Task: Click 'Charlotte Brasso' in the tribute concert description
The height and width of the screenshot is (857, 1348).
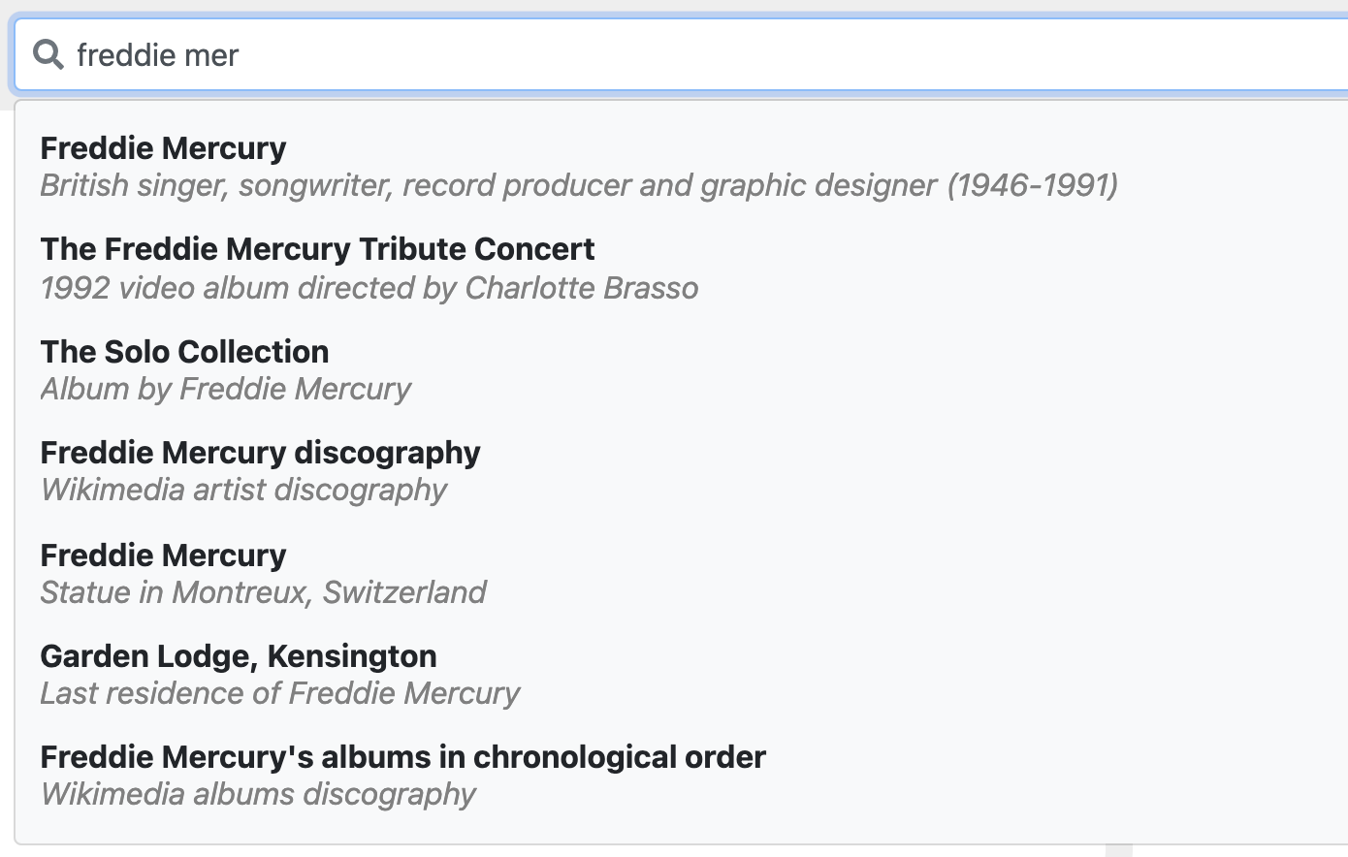Action: coord(582,288)
